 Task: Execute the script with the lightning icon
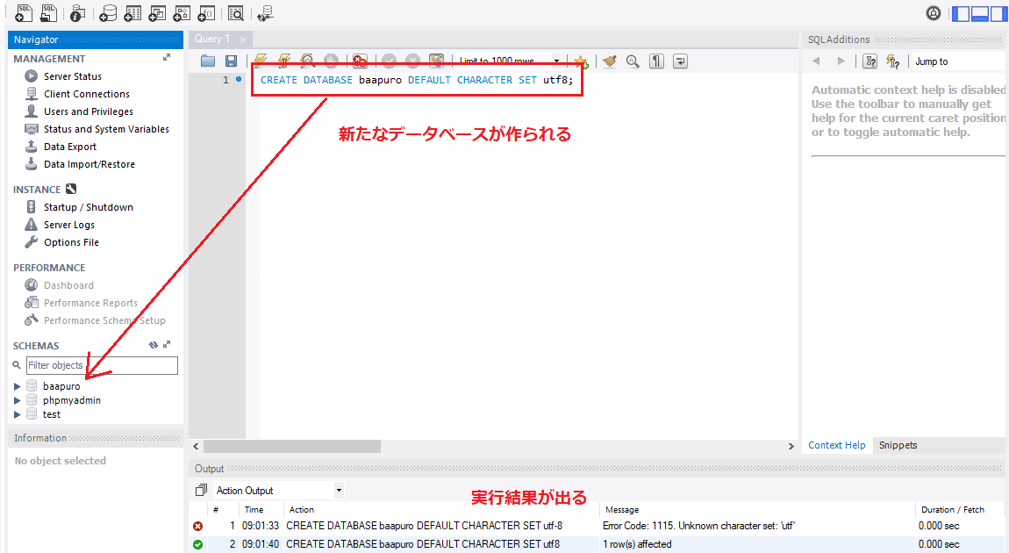click(x=260, y=61)
